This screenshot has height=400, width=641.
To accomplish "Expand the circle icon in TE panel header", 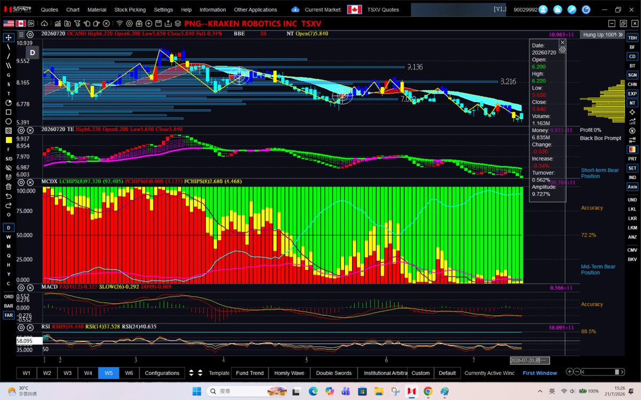I will (x=21, y=130).
